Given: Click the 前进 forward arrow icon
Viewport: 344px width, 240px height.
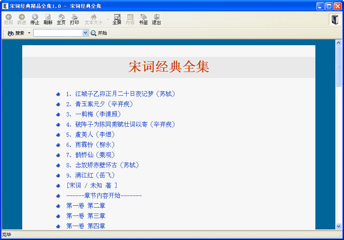Looking at the screenshot, I should (22, 17).
